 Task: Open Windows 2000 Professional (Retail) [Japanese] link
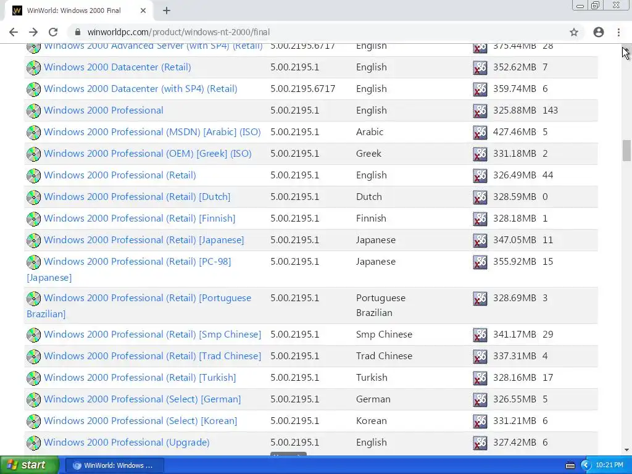coord(144,240)
